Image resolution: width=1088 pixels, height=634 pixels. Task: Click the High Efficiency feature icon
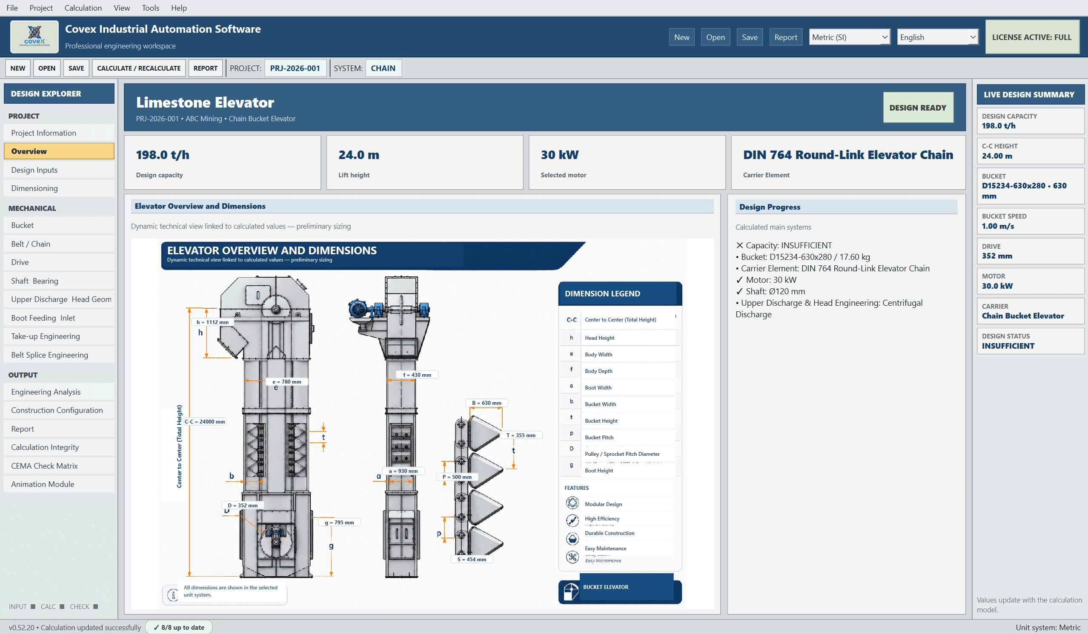pyautogui.click(x=572, y=520)
